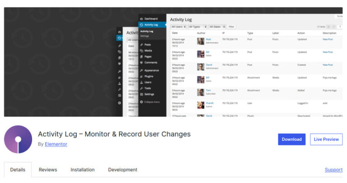Open the All Types dropdown filter
347x183 pixels.
(x=197, y=27)
